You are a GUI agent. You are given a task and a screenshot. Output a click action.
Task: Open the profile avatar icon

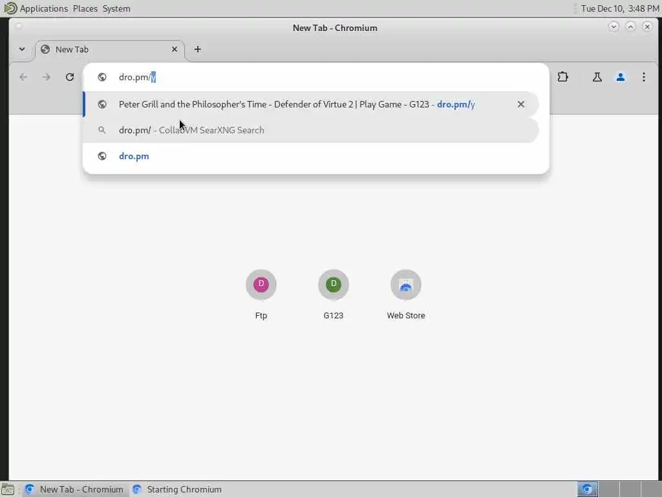click(620, 77)
